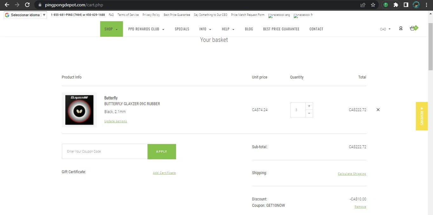
Task: Click the browser address bar URL
Action: [x=74, y=5]
